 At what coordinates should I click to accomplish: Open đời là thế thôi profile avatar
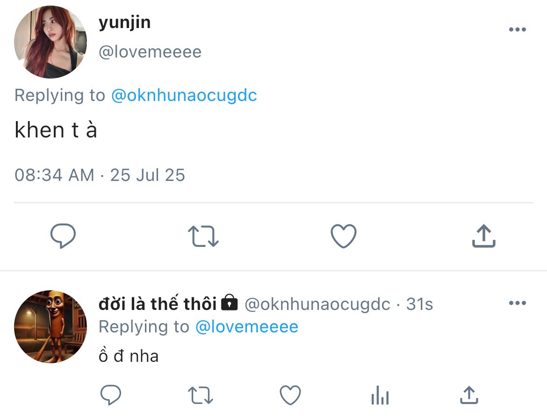pyautogui.click(x=50, y=327)
